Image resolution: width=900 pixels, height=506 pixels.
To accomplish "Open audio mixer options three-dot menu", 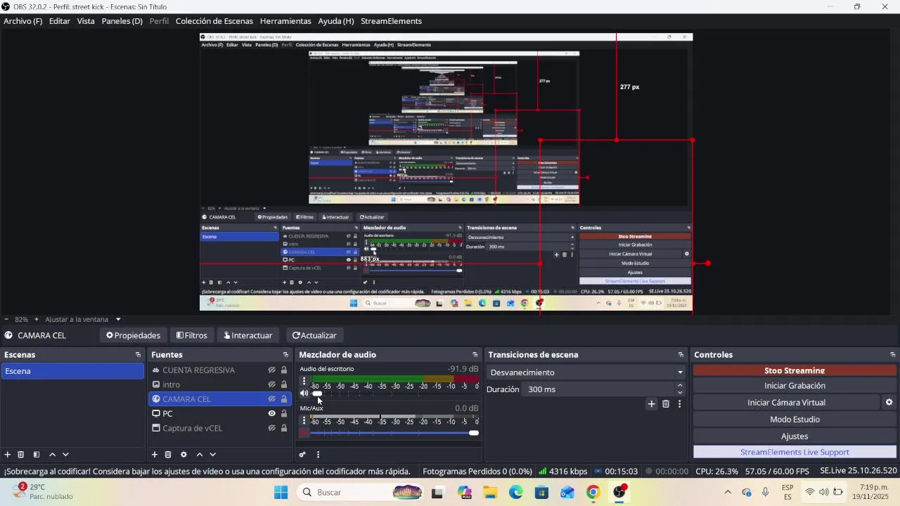I will (318, 455).
